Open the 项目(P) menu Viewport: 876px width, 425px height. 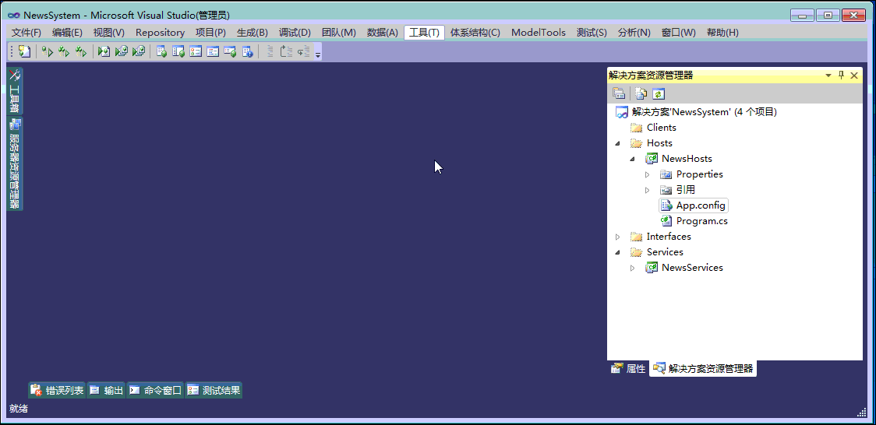point(210,33)
